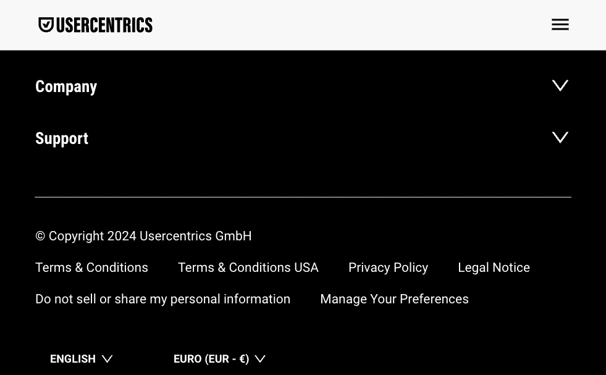The width and height of the screenshot is (606, 375).
Task: Open the Terms & Conditions USA link
Action: 248,268
